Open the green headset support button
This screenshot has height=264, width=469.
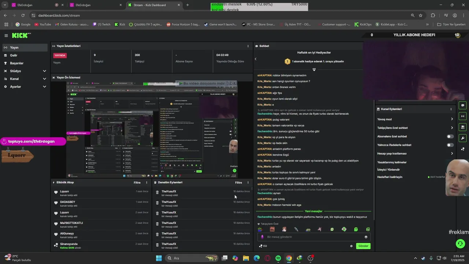(460, 243)
